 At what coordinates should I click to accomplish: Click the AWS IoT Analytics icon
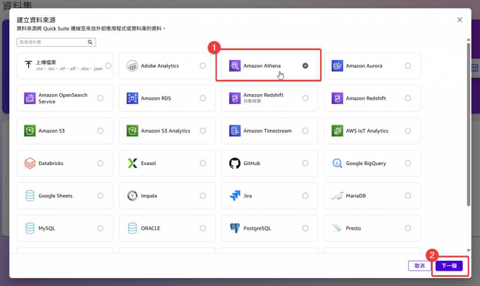tap(337, 131)
